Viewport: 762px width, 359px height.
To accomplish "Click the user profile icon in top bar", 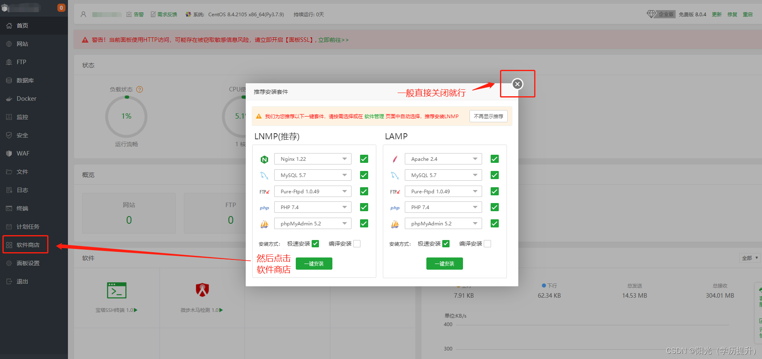I will coord(83,14).
